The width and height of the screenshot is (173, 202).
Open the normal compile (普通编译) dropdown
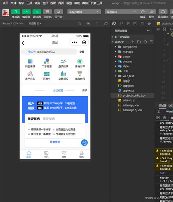click(x=121, y=12)
